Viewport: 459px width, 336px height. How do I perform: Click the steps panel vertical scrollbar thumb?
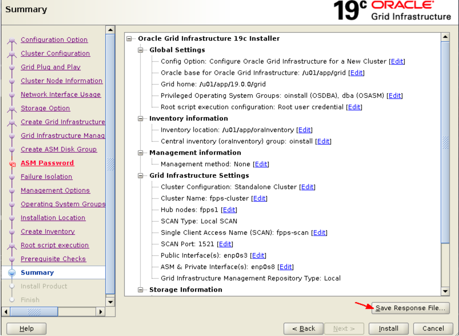110,164
